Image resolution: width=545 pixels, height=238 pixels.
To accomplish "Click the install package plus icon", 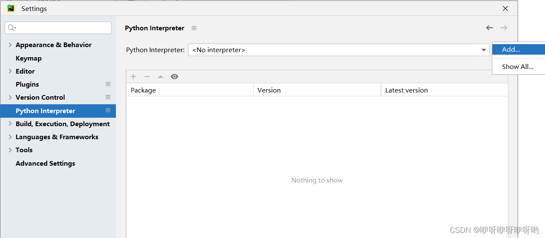I will pos(133,77).
